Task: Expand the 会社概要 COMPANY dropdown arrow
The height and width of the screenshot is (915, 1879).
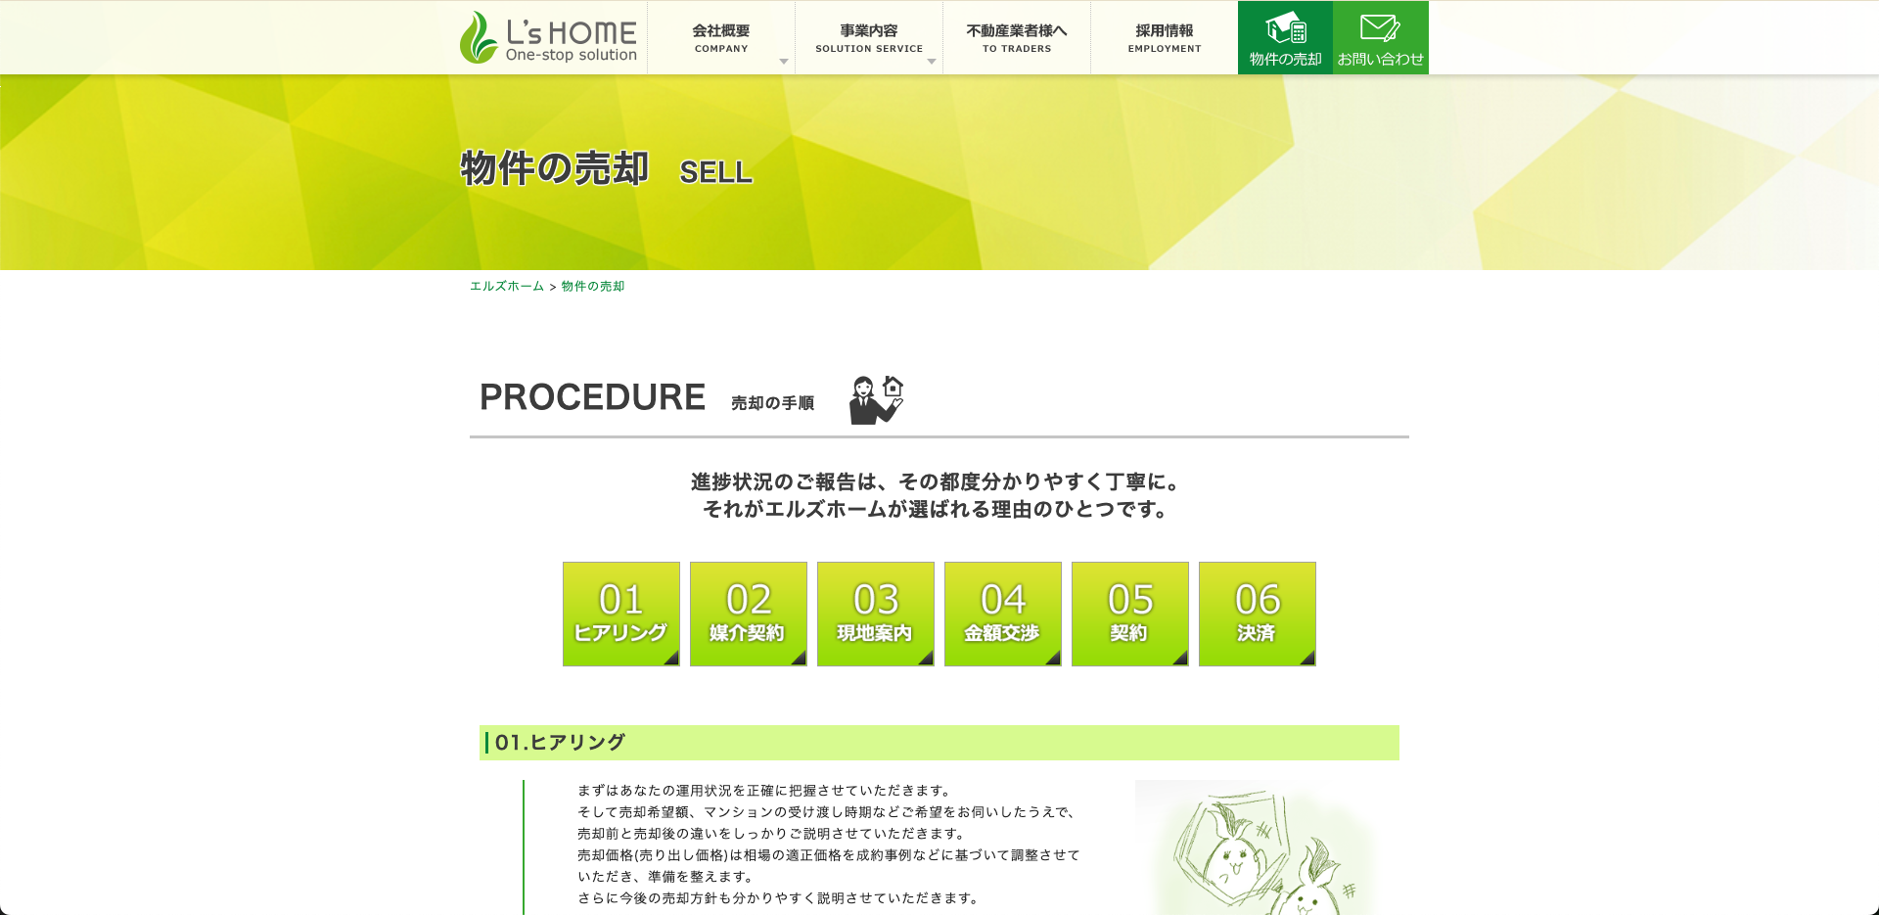Action: click(784, 62)
